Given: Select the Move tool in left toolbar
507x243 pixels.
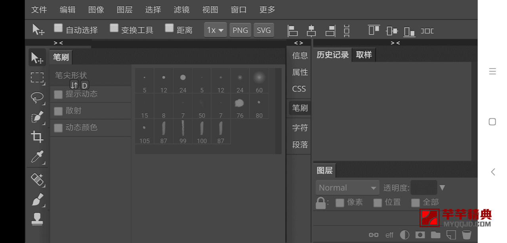Looking at the screenshot, I should (37, 58).
